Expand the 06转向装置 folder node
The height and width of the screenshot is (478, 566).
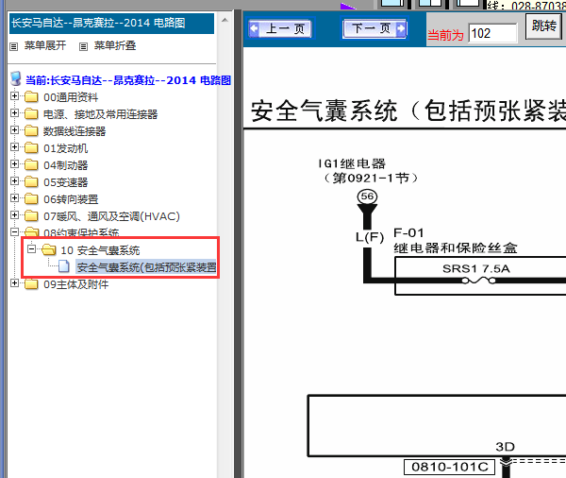coord(14,198)
